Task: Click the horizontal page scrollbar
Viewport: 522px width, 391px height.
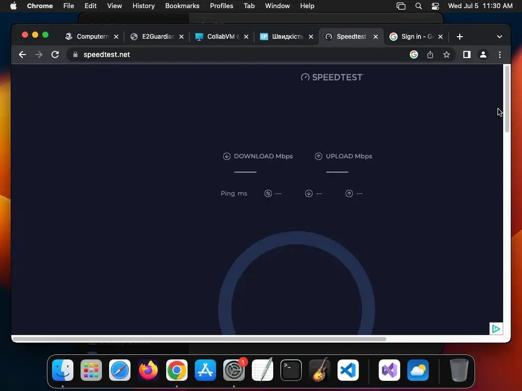Action: point(199,339)
